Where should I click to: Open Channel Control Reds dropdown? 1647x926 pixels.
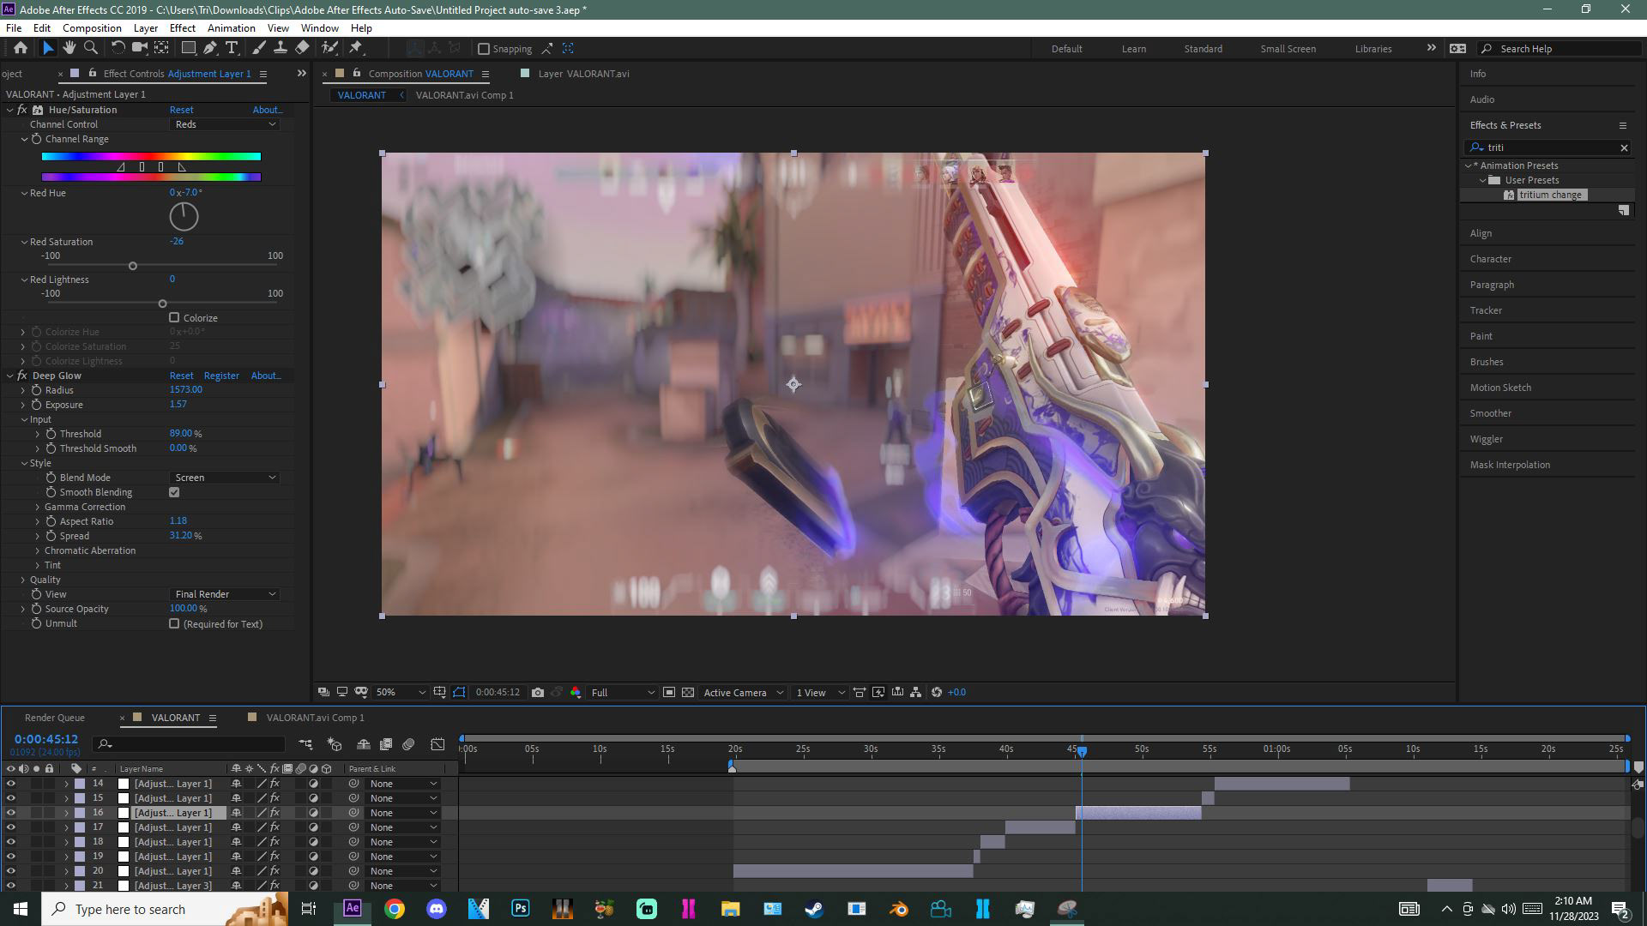click(x=225, y=124)
